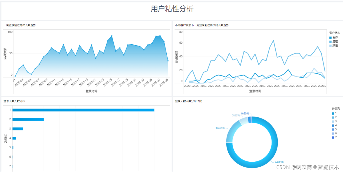Click the 2020-37 axis label
This screenshot has height=172, width=343.
coord(156,82)
